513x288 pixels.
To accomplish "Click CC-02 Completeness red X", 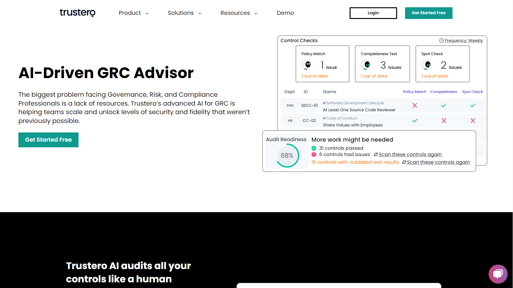I will [x=444, y=120].
